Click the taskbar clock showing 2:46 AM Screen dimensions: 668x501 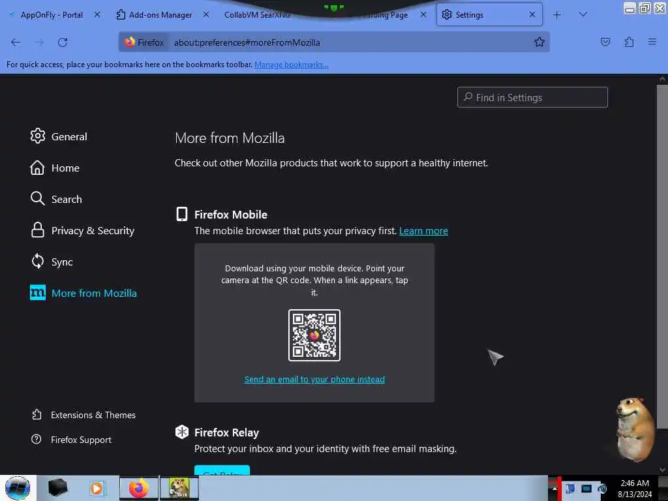tap(635, 488)
